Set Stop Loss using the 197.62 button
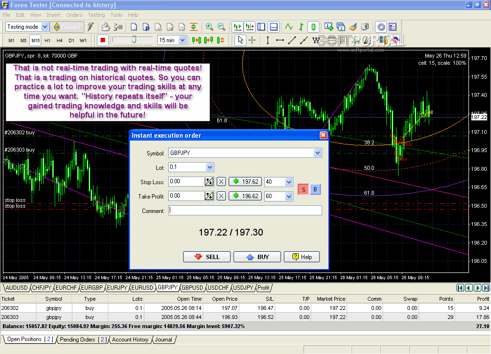 click(x=245, y=182)
